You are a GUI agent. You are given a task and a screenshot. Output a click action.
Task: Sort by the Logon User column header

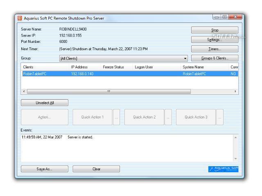(x=157, y=67)
